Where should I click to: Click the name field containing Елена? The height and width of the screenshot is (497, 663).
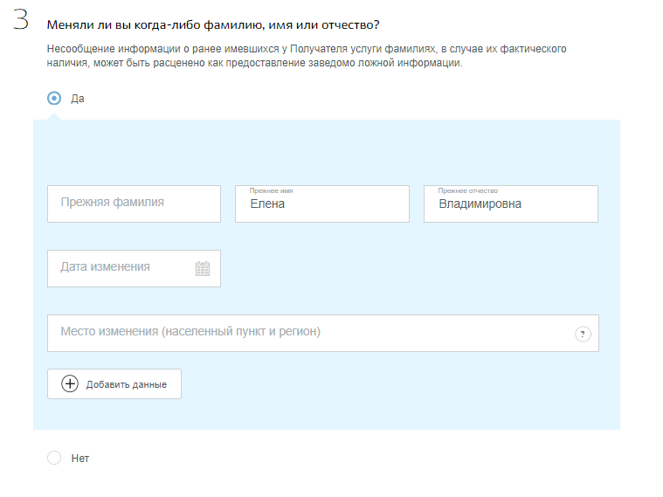coord(322,204)
